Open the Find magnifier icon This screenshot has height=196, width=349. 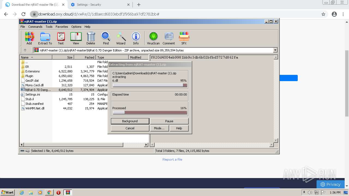106,38
